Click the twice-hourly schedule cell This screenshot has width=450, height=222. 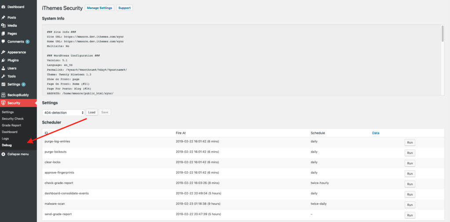320,183
